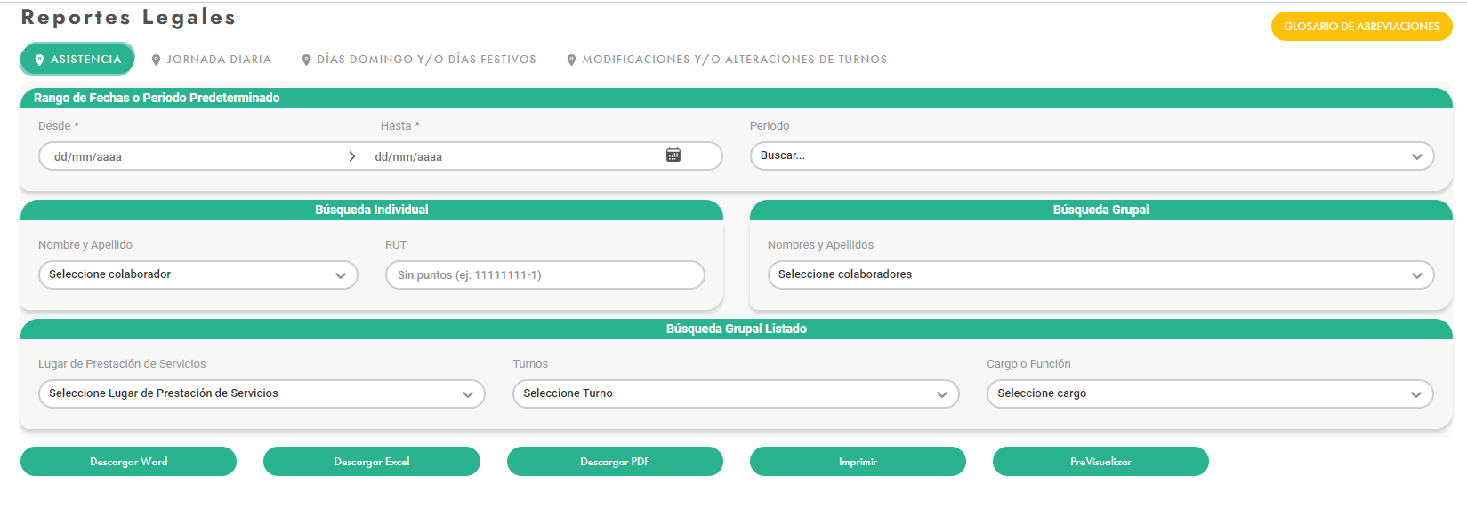1467x508 pixels.
Task: Click the calendar icon in Hasta field
Action: [x=673, y=155]
